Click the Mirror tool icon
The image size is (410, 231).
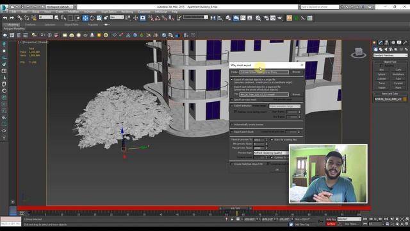pyautogui.click(x=213, y=18)
